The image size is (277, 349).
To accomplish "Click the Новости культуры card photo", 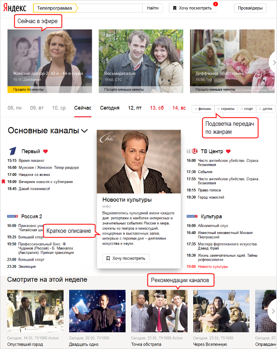I will click(x=139, y=162).
